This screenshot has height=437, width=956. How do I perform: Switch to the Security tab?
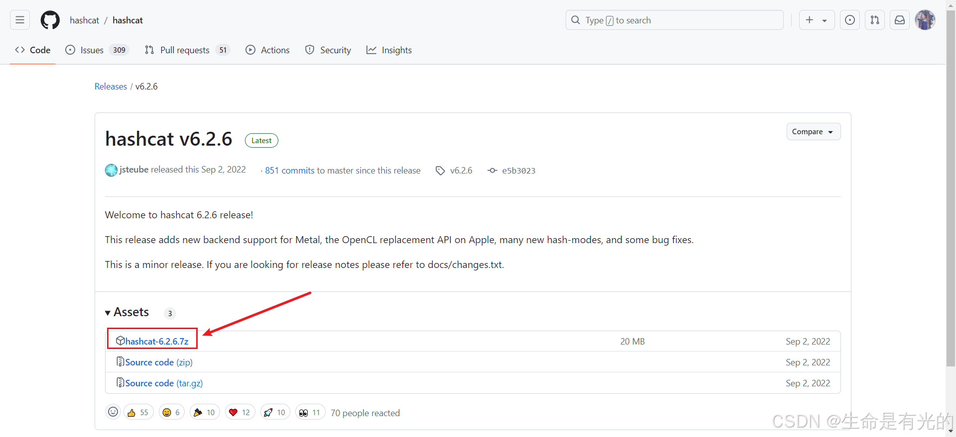[328, 50]
